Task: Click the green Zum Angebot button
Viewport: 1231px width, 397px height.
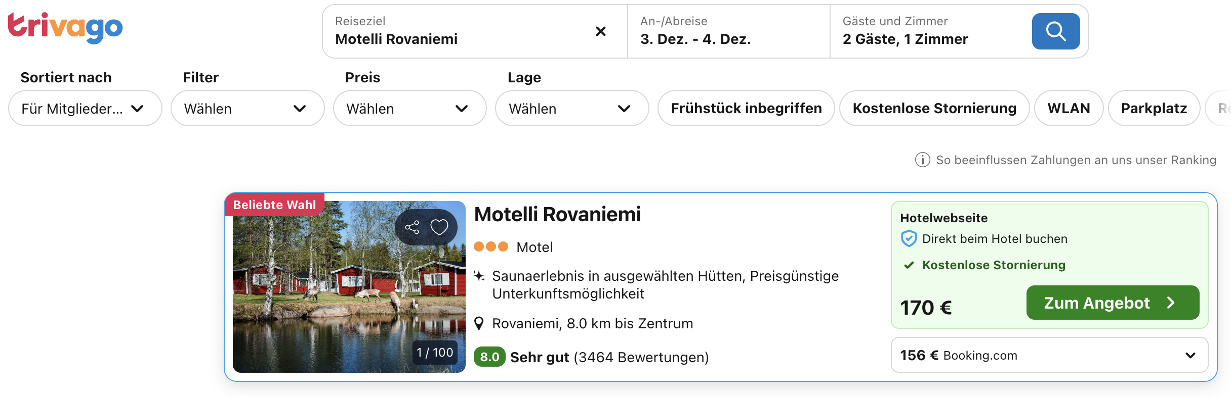Action: point(1112,303)
